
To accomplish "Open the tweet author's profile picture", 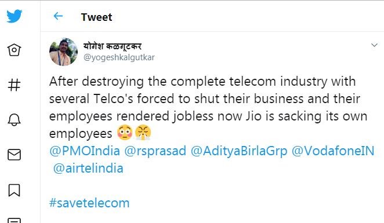I will pyautogui.click(x=63, y=52).
